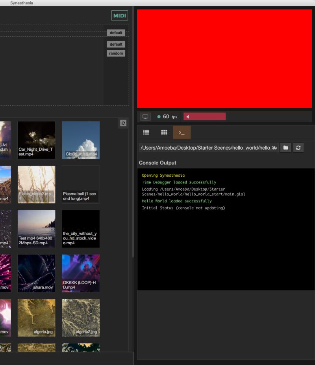Select the jahara.mov media thumbnail

(x=36, y=273)
